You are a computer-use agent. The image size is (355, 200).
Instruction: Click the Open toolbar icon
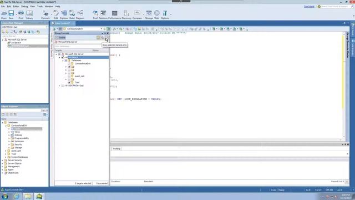coord(4,14)
